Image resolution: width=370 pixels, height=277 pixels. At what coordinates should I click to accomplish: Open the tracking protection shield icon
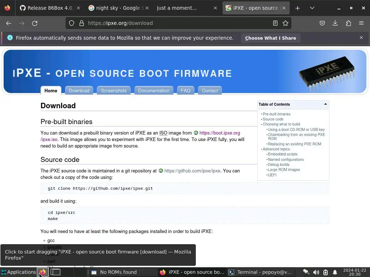point(72,23)
